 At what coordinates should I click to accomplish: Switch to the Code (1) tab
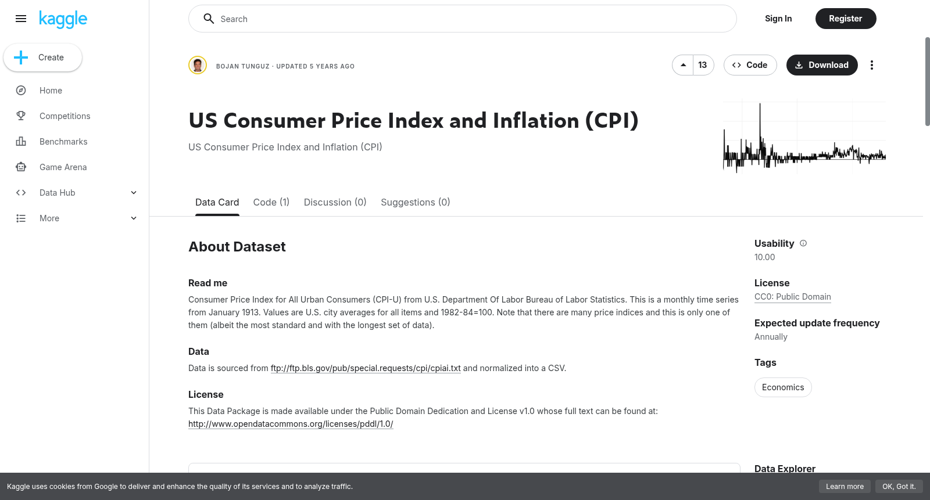pyautogui.click(x=271, y=202)
